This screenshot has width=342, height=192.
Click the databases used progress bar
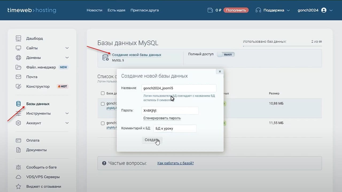(282, 46)
